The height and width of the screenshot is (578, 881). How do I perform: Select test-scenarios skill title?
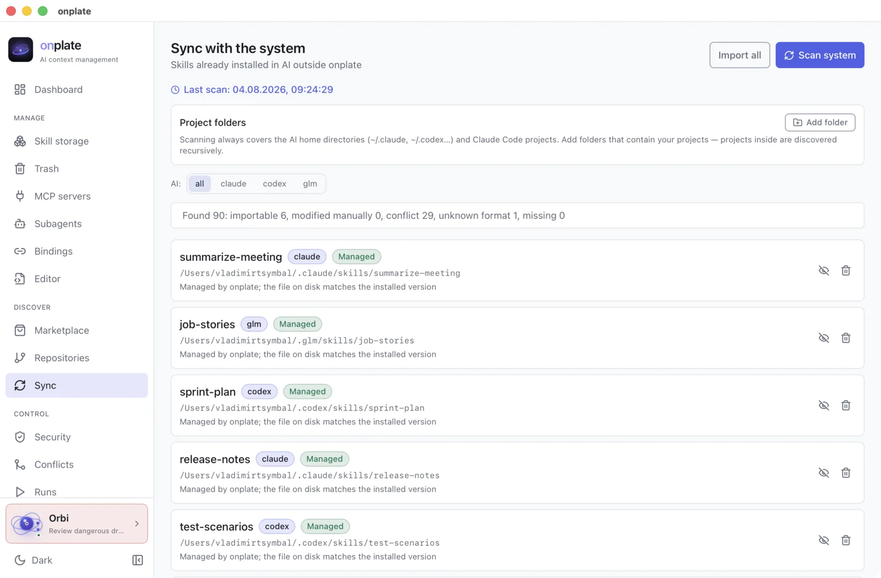click(216, 527)
